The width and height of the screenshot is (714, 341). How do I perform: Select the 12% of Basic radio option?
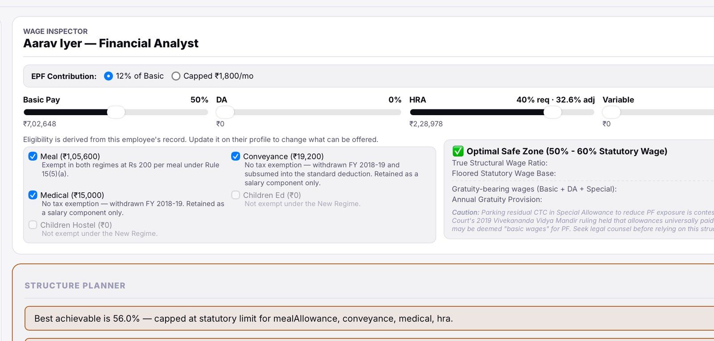108,76
